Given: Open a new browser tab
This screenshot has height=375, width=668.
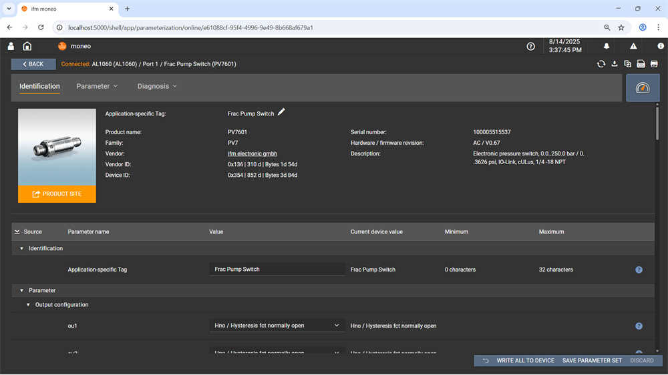Looking at the screenshot, I should tap(127, 9).
